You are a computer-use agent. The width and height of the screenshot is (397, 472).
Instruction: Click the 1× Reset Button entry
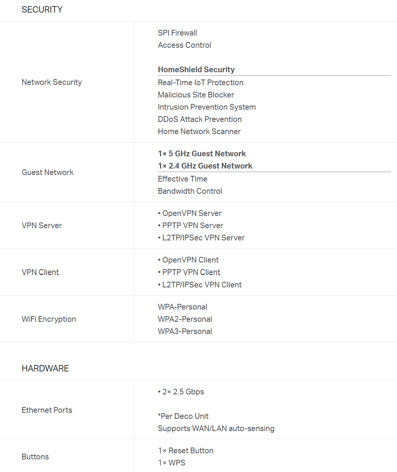coord(186,451)
